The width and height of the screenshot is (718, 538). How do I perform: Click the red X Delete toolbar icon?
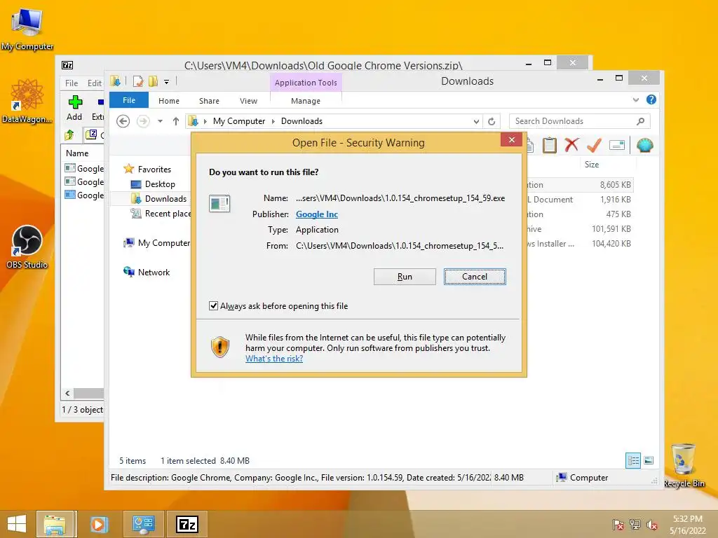[x=571, y=145]
